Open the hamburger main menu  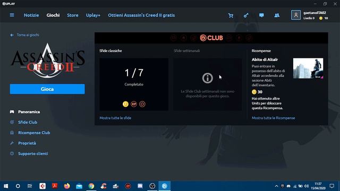click(x=12, y=15)
